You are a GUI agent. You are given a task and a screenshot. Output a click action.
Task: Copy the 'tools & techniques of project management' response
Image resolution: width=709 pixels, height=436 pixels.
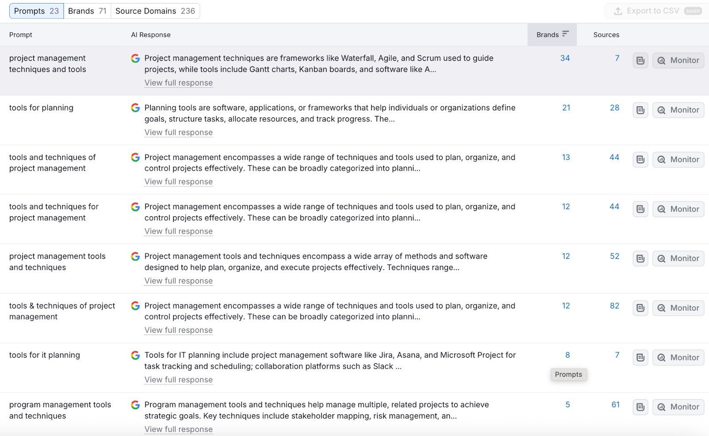pos(640,308)
